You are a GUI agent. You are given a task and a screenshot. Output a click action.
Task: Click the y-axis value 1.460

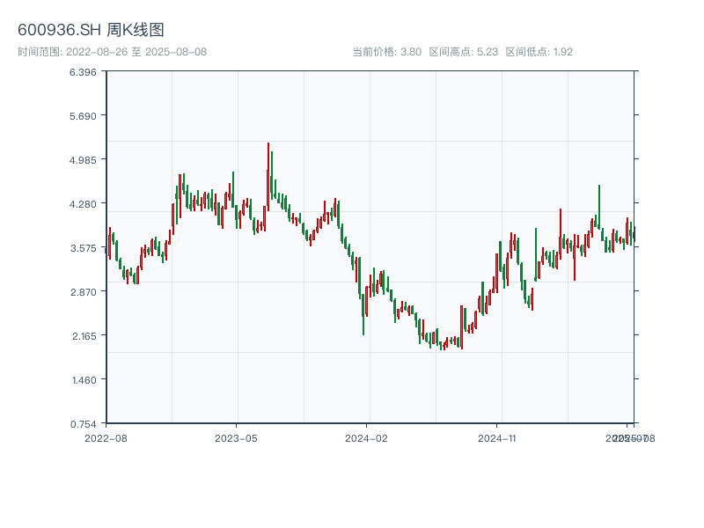point(84,380)
